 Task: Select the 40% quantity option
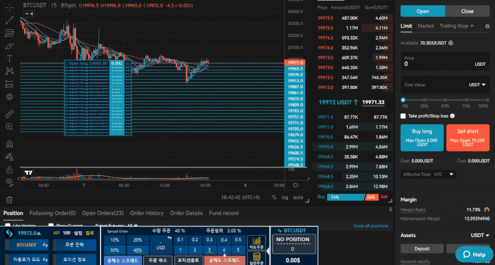click(138, 250)
